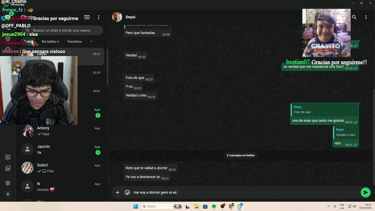Click the microphone icon in system tray
Viewport: 375px width, 211px height.
[x=335, y=206]
